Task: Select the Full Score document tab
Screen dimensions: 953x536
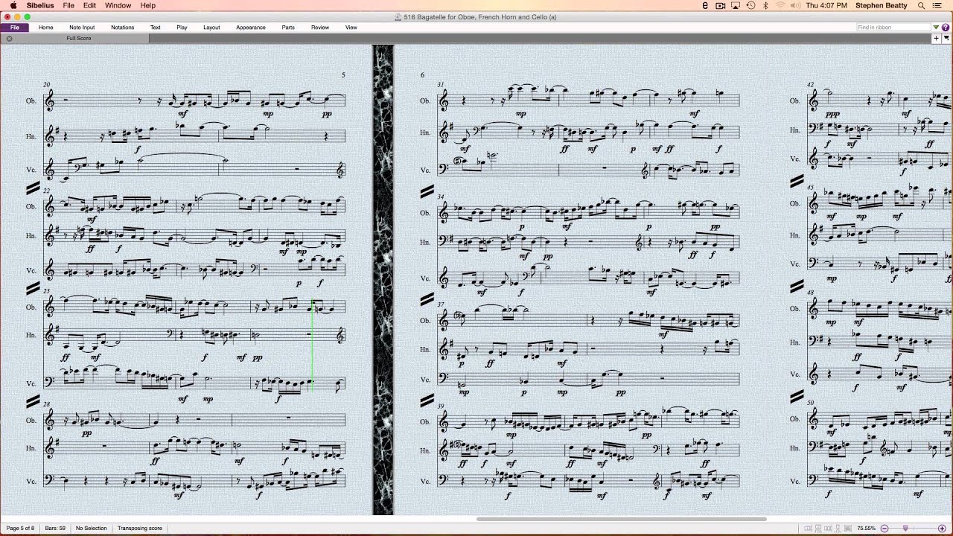Action: coord(78,38)
